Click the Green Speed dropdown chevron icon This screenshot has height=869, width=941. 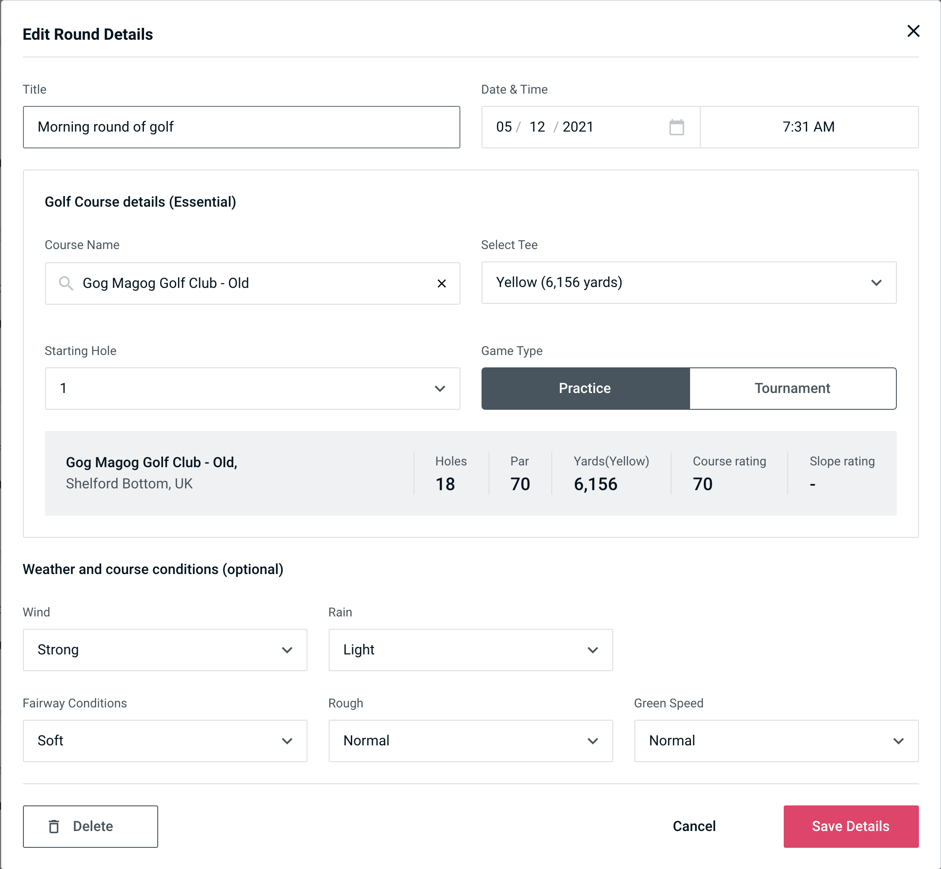900,741
